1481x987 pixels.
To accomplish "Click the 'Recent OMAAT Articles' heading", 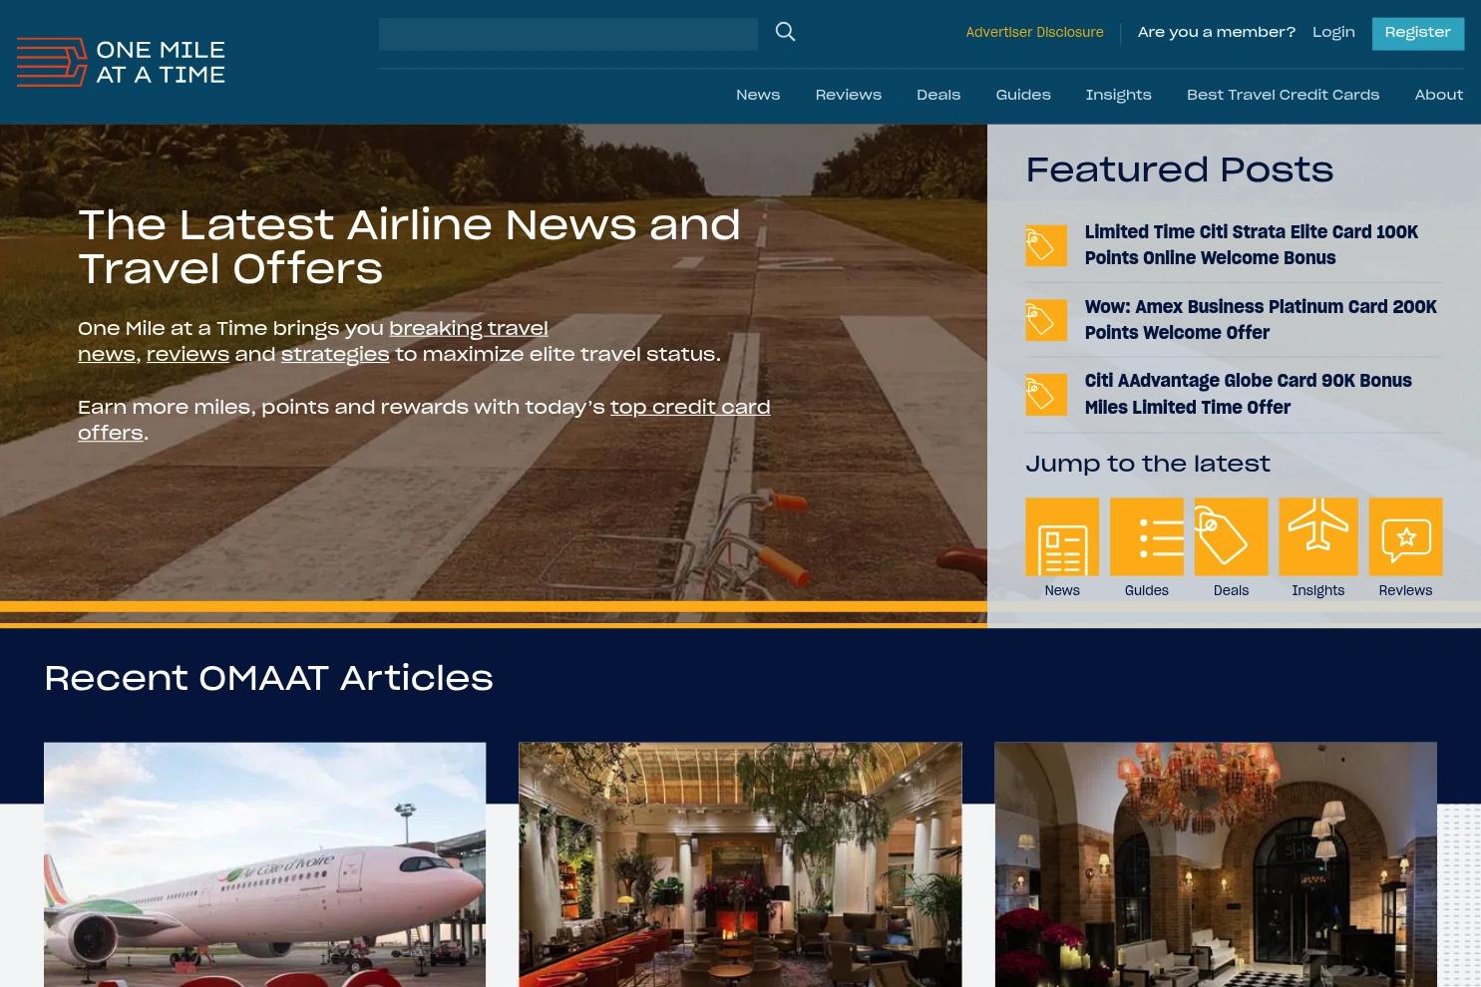I will coord(269,679).
